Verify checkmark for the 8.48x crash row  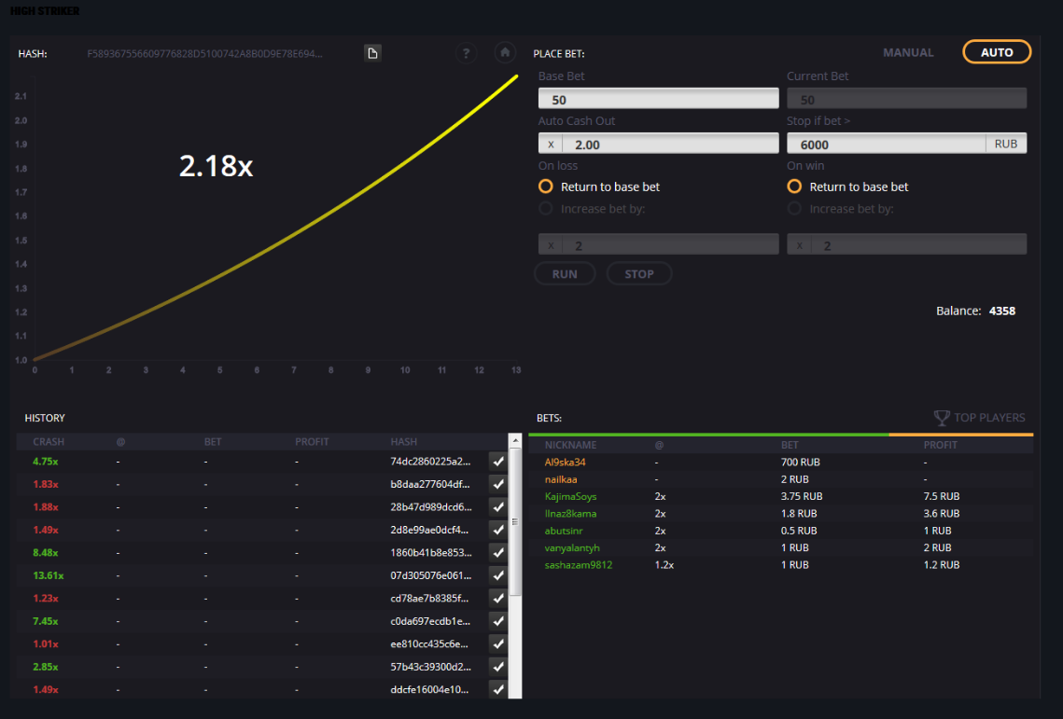click(x=498, y=552)
